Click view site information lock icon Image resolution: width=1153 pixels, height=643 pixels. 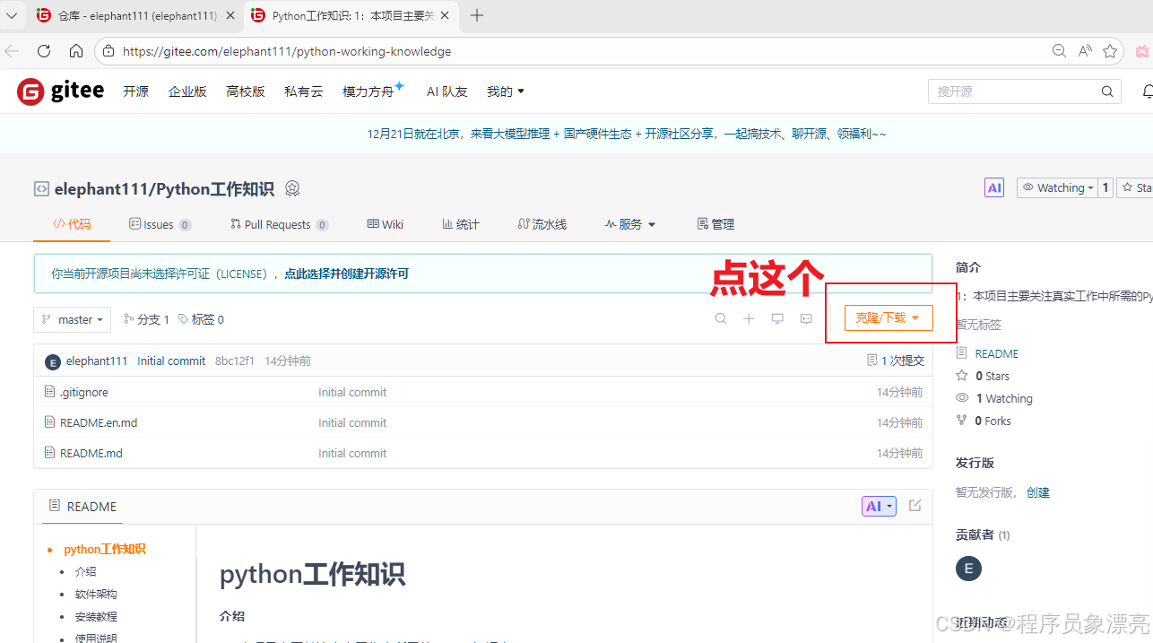click(108, 51)
